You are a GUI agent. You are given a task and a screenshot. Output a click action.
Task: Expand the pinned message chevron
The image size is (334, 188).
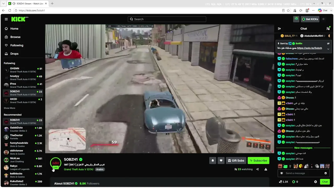click(328, 49)
